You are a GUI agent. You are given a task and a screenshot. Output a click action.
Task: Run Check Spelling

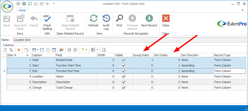(47, 22)
